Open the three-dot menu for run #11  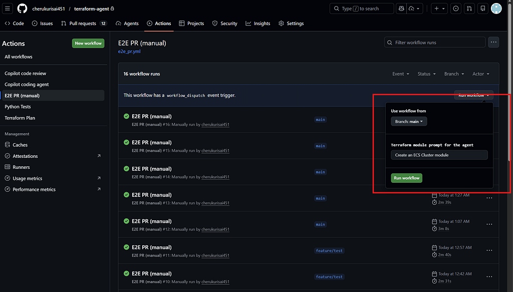pos(489,250)
